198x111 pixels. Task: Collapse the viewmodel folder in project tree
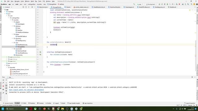point(12,49)
